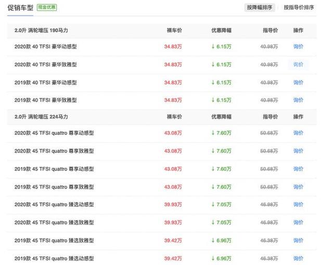
Task: Click 7.60万 discount of 2020款 45 尊享致雅型
Action: [x=221, y=151]
